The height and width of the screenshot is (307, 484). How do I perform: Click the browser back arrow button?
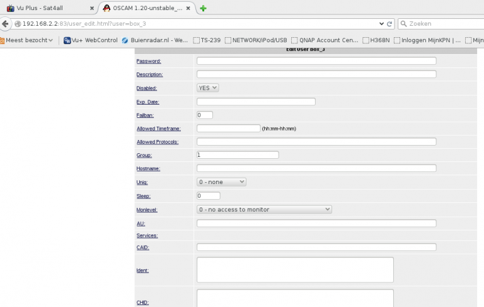pos(6,24)
